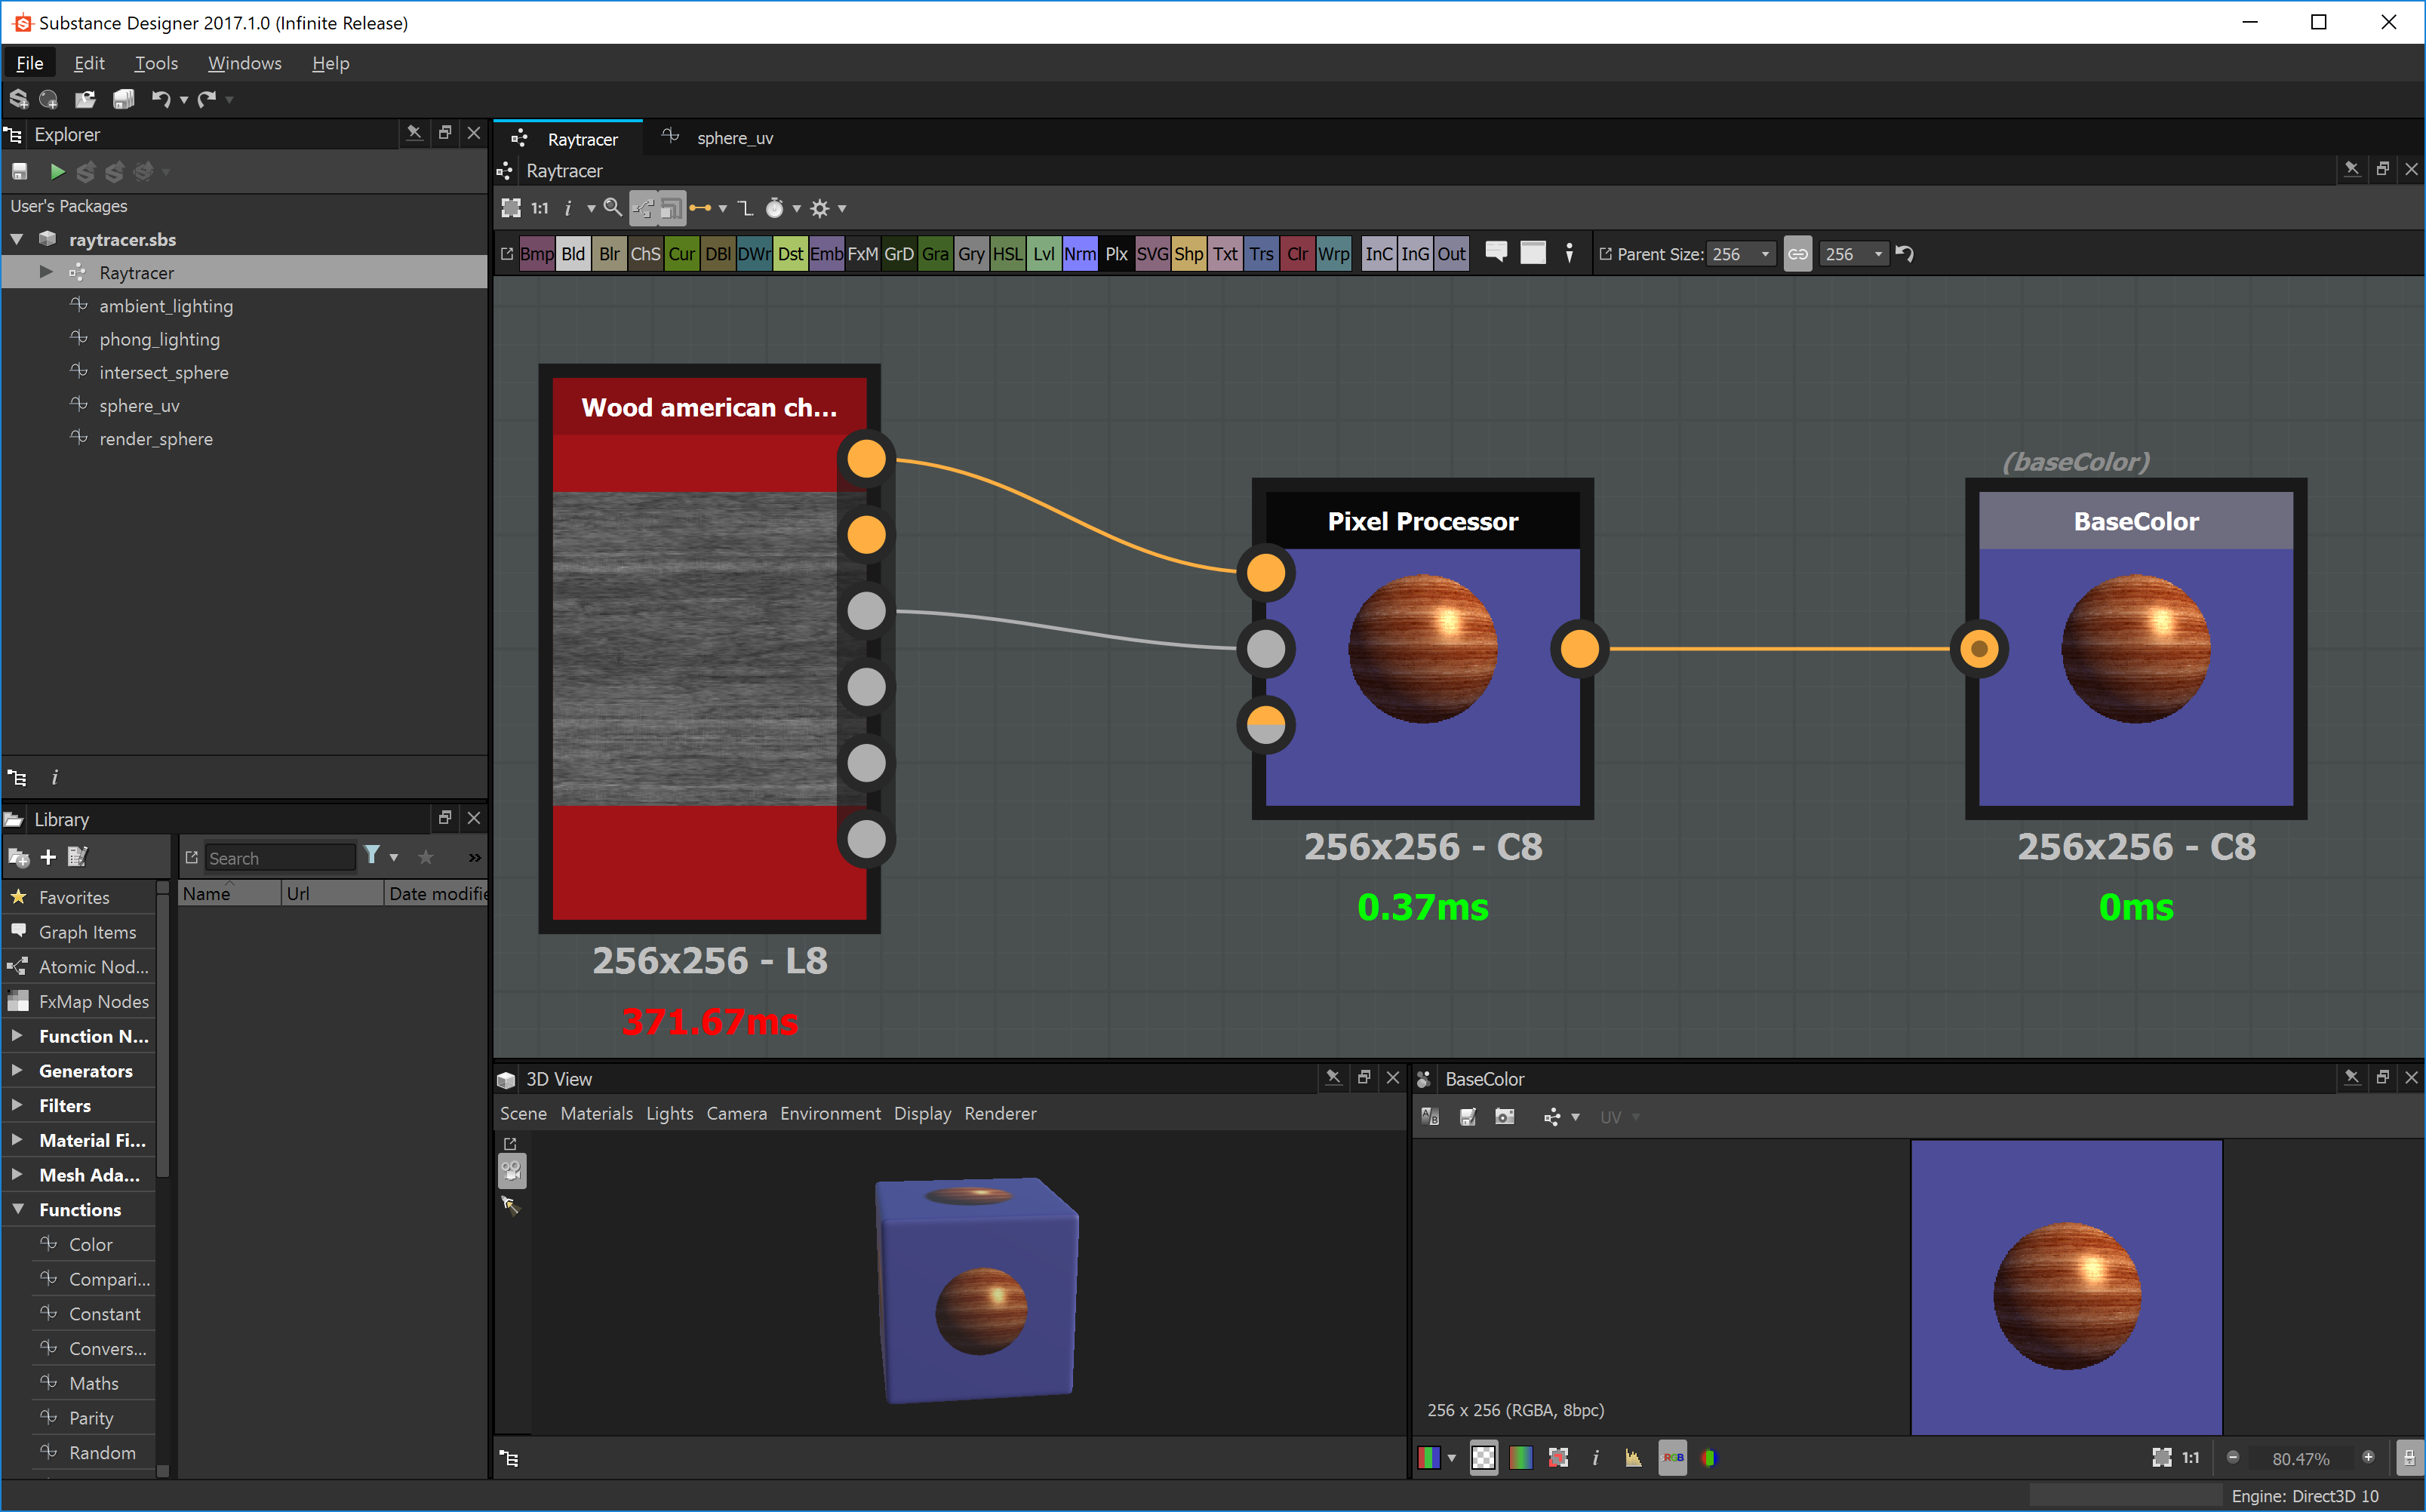Viewport: 2426px width, 1512px height.
Task: Insert a Levels node using toolbar shortcut
Action: pyautogui.click(x=1043, y=253)
